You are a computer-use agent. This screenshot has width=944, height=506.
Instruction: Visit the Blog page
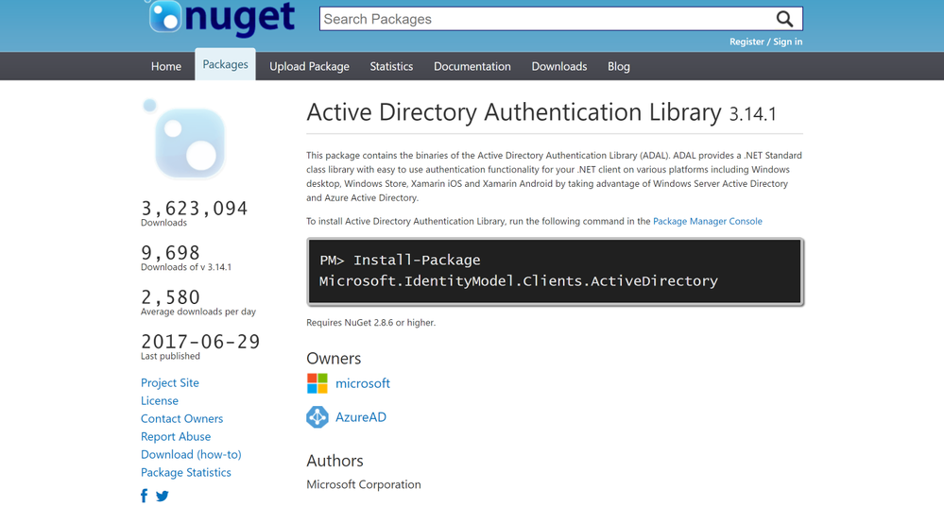click(x=618, y=66)
